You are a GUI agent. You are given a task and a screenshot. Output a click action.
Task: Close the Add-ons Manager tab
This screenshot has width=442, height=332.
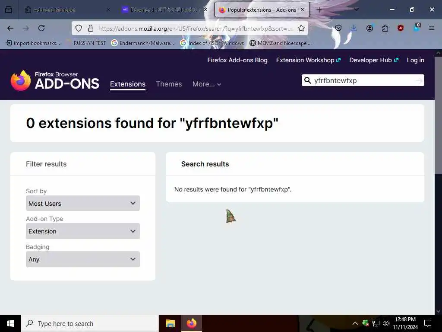coord(108,10)
